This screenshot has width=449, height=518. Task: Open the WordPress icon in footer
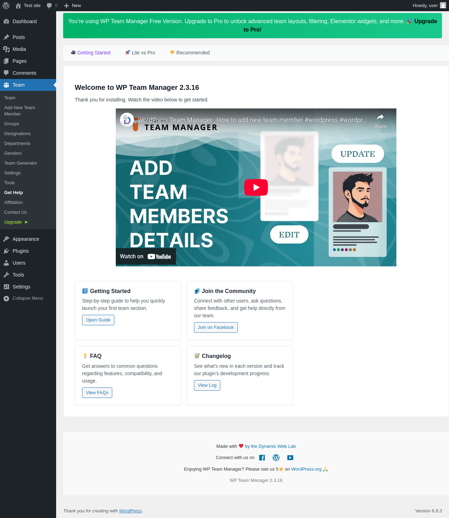click(276, 458)
